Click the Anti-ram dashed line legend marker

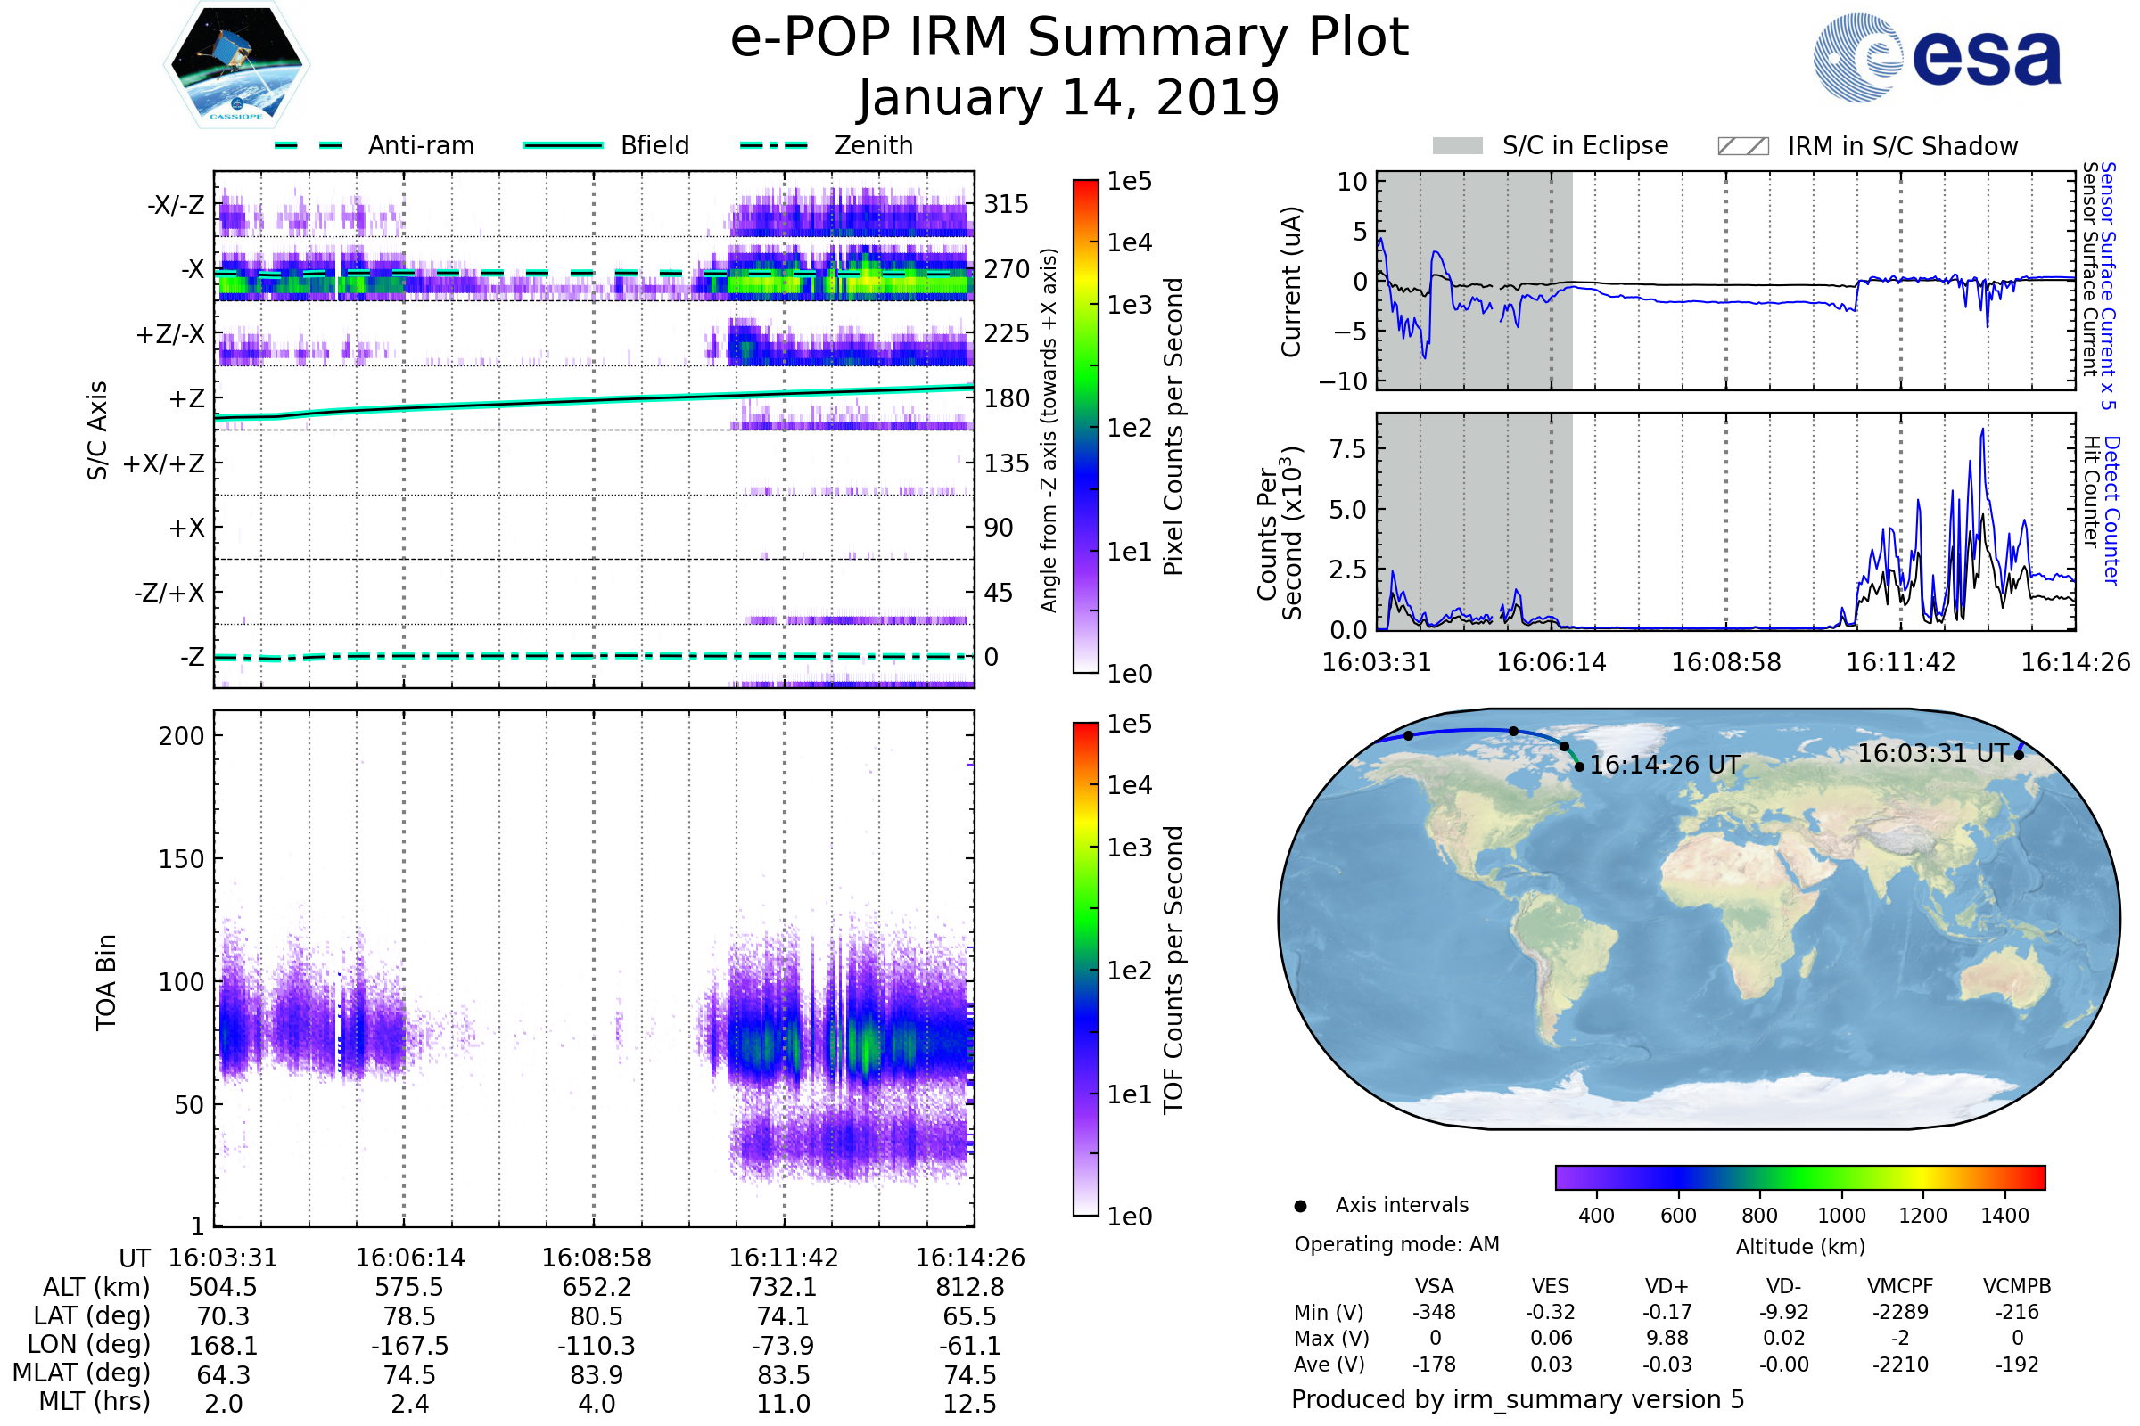(x=309, y=145)
